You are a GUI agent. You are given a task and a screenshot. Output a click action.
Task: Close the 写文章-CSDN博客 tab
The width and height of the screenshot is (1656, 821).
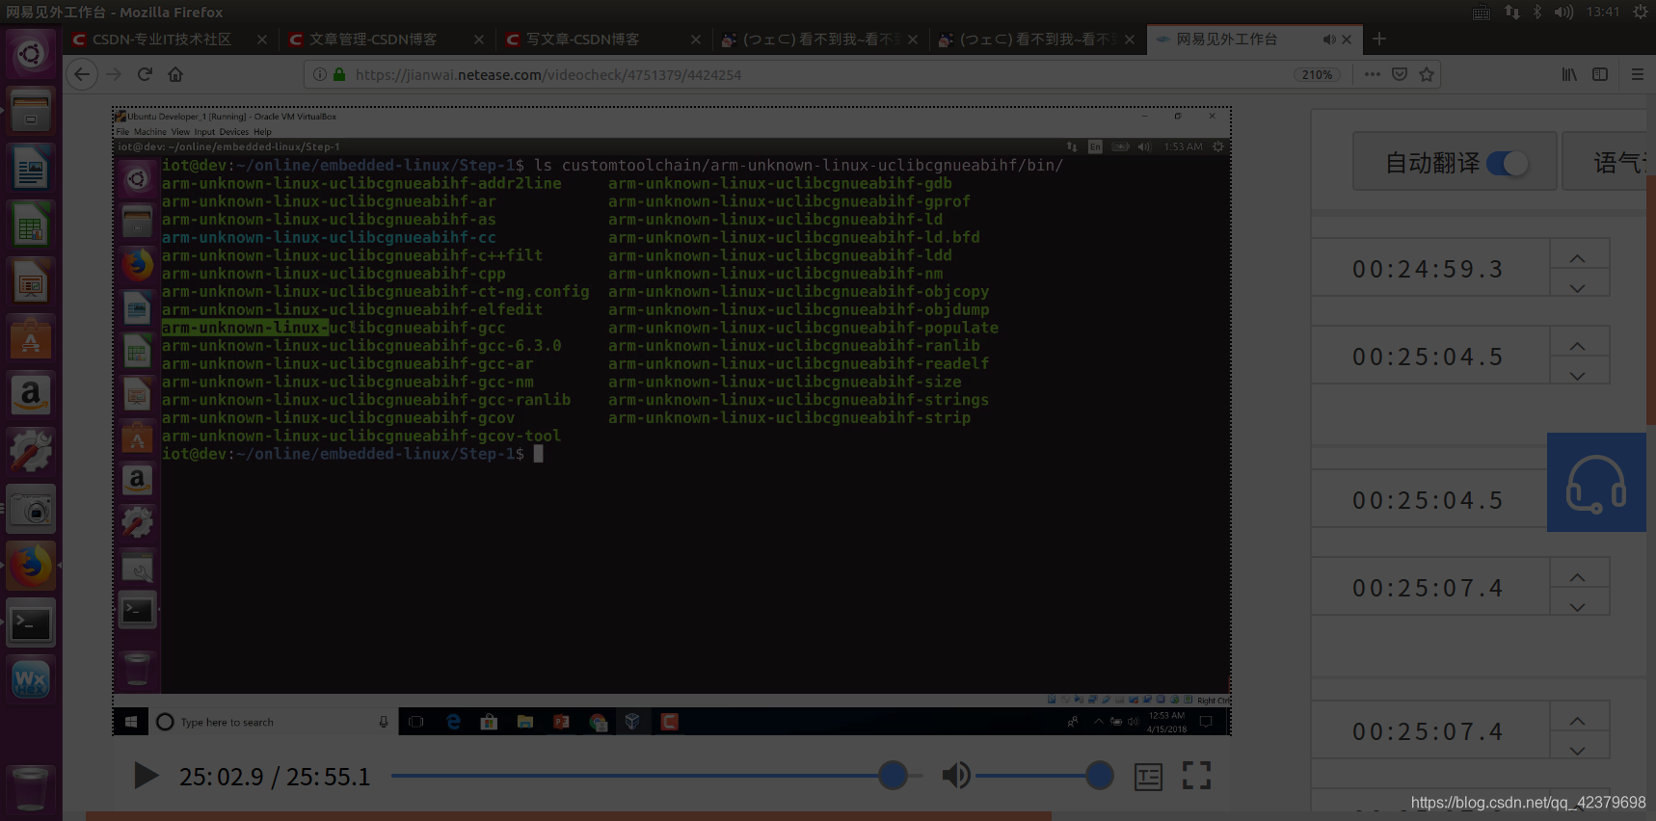[696, 40]
